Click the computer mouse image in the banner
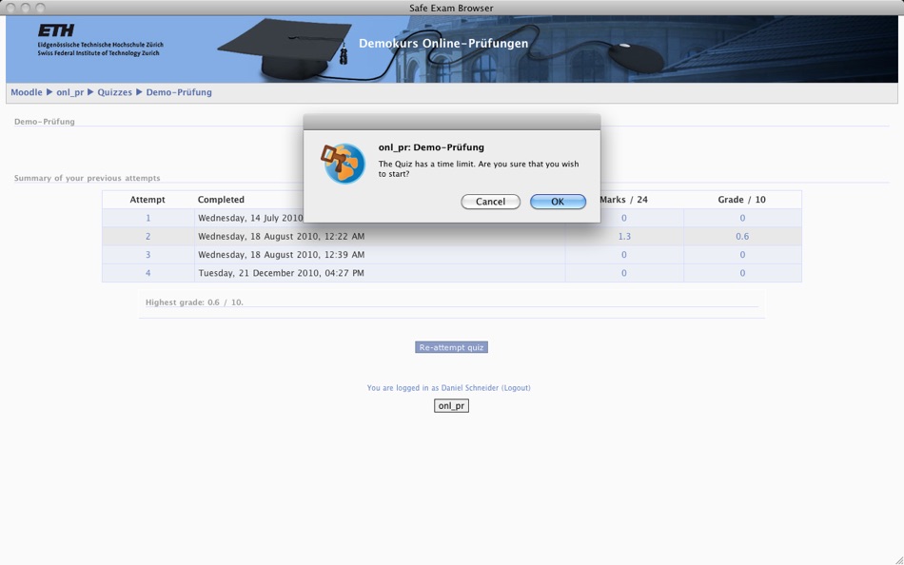 point(637,58)
